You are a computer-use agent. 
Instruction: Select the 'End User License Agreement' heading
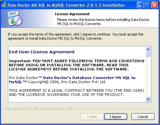click(x=42, y=52)
